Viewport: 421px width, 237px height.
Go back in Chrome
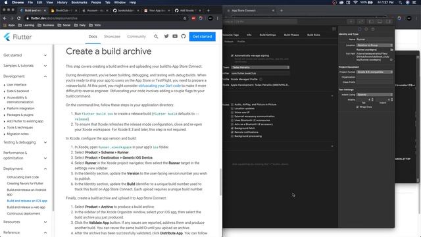5,18
